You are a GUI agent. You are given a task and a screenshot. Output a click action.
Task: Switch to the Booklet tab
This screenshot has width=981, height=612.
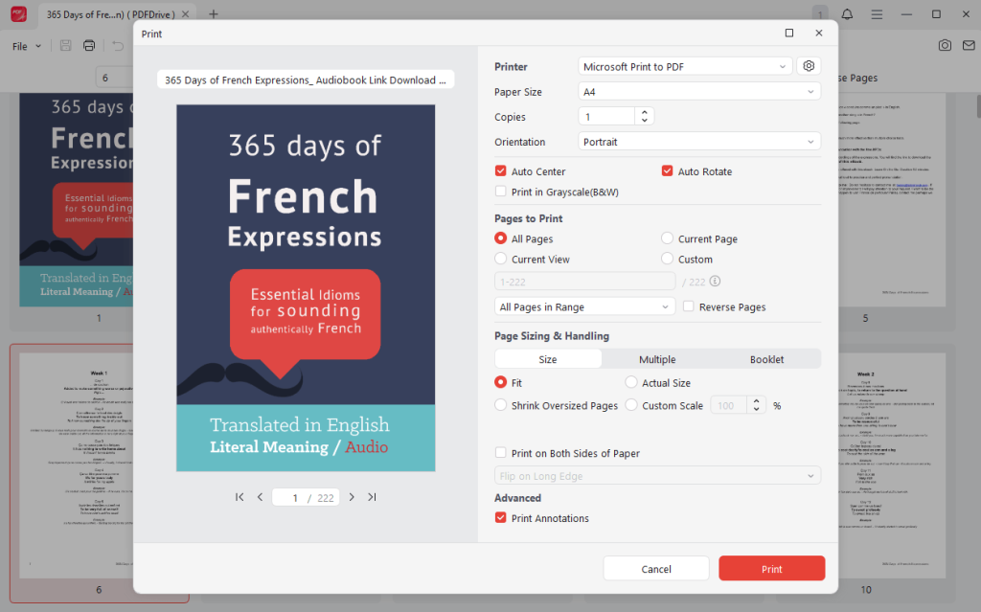click(766, 358)
